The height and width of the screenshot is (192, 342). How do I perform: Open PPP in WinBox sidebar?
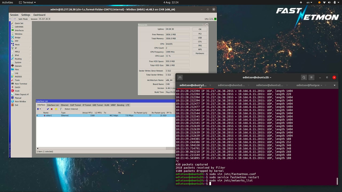pos(17,41)
